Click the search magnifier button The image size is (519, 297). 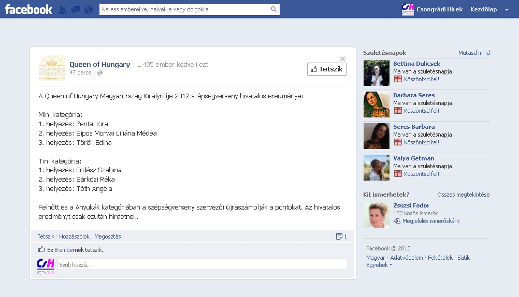point(273,9)
